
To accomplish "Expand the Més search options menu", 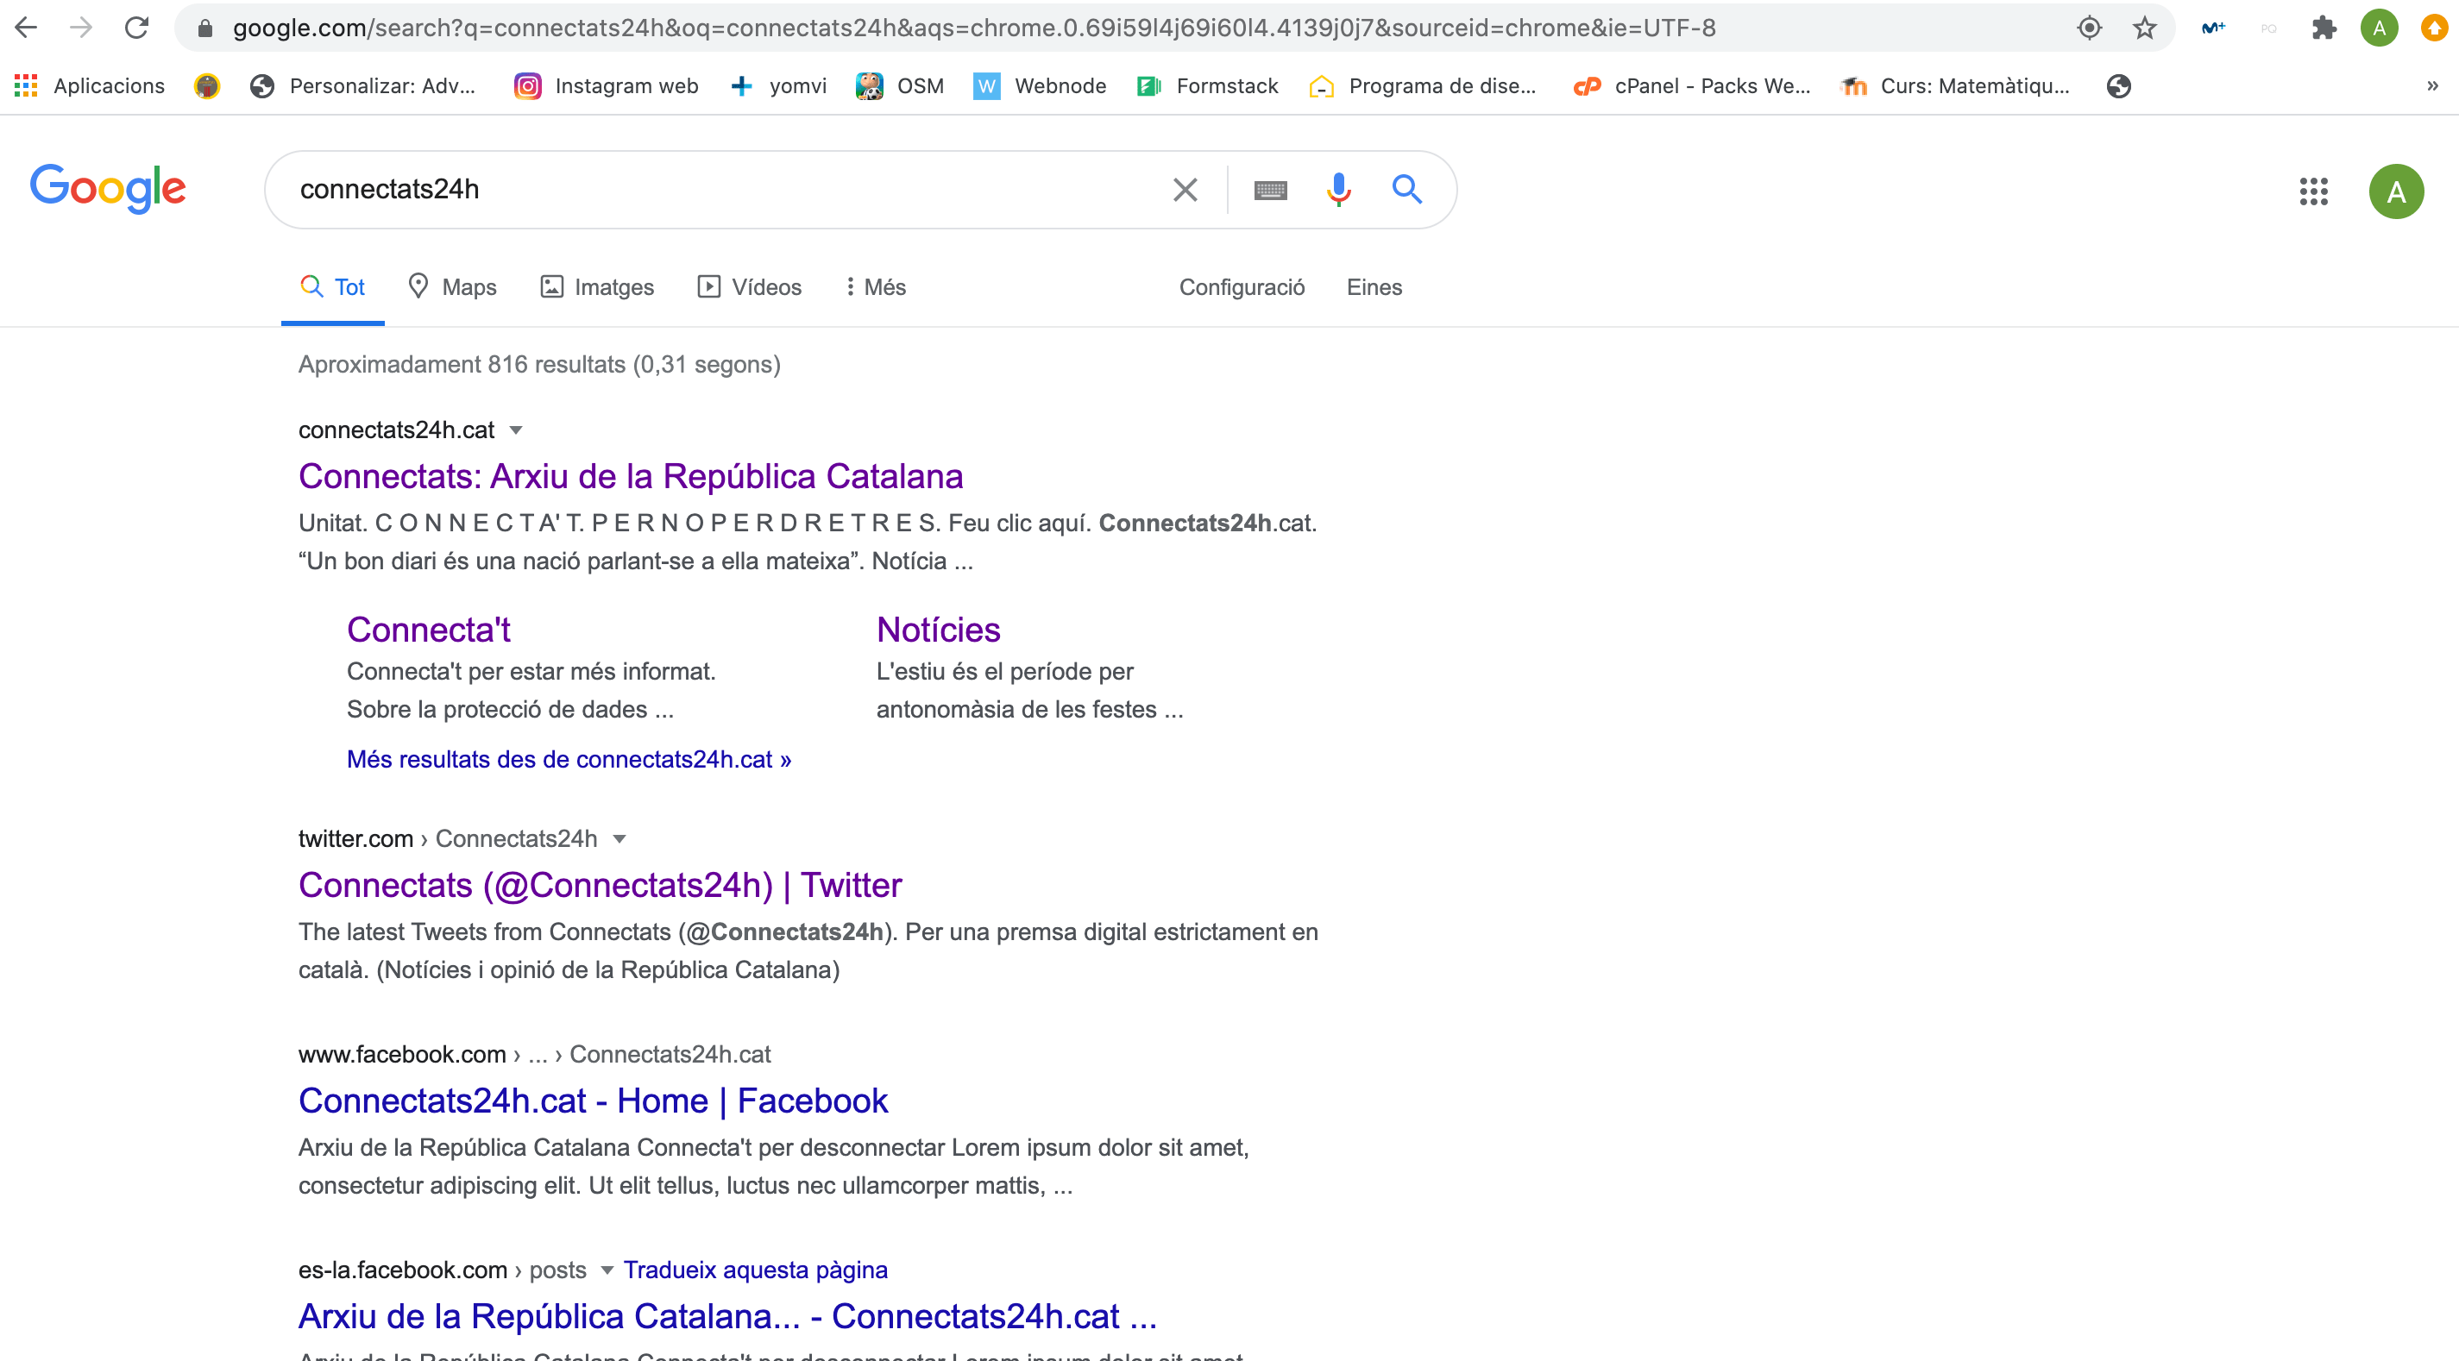I will click(x=876, y=287).
